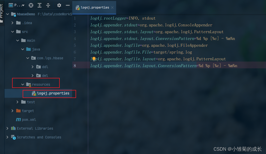The image size is (266, 154).
Task: Select pom.xml in project tree
Action: [29, 120]
